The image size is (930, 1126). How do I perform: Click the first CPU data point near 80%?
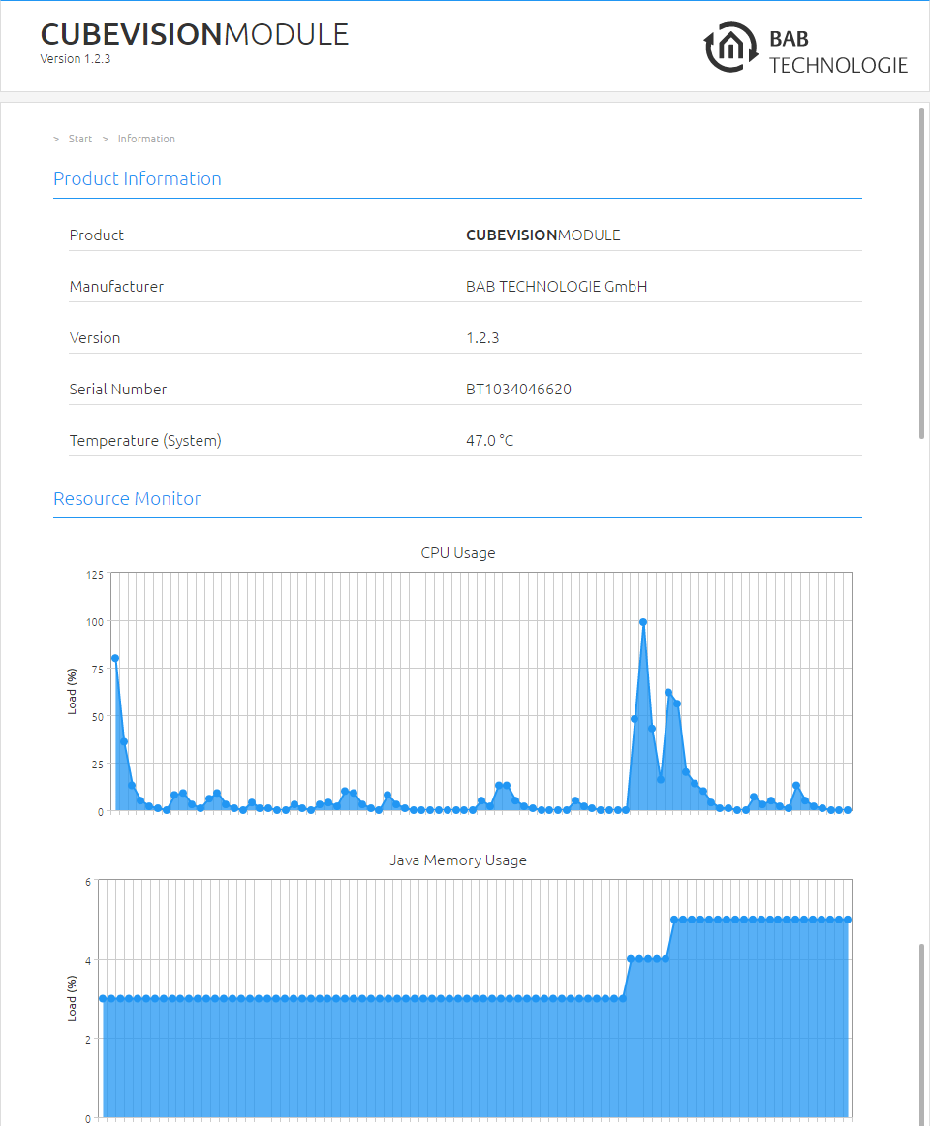pyautogui.click(x=115, y=659)
